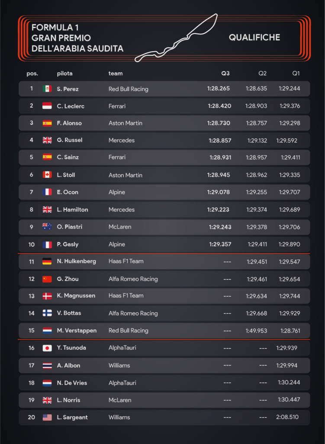Click the Thai flag beside A. Albon
Viewport: 325px width, 444px height.
(47, 366)
